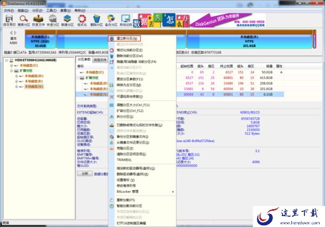Select the narrow G: partition at disk map end

tap(314, 39)
